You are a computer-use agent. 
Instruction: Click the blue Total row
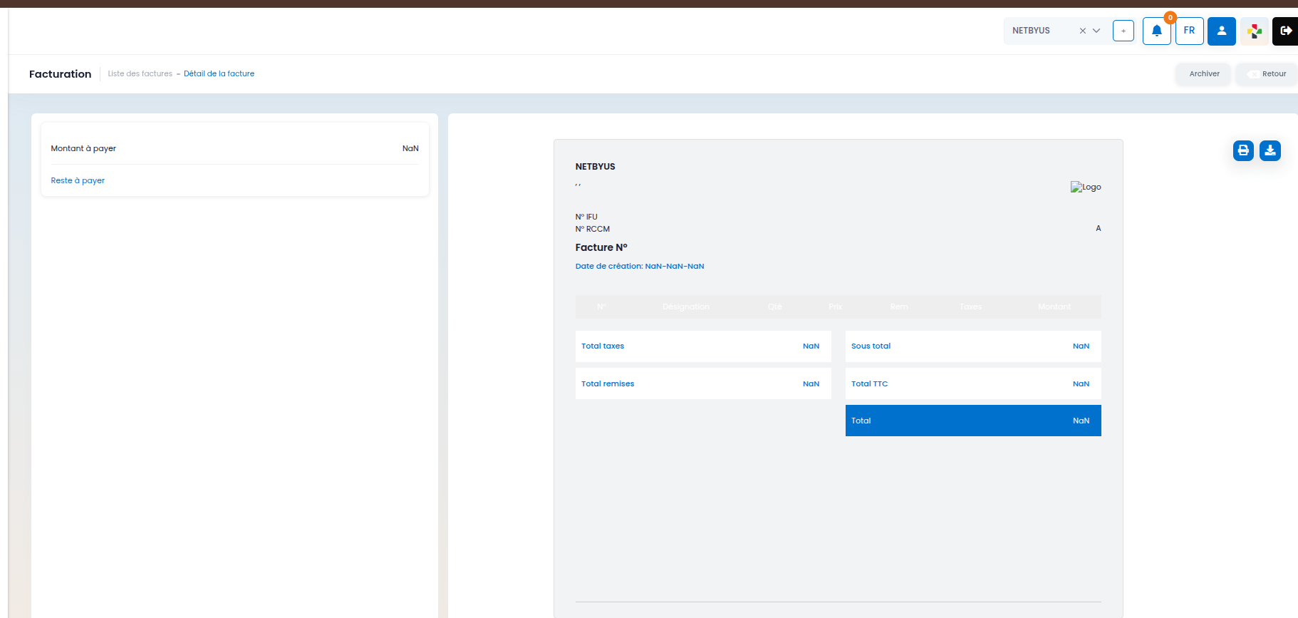pyautogui.click(x=972, y=421)
